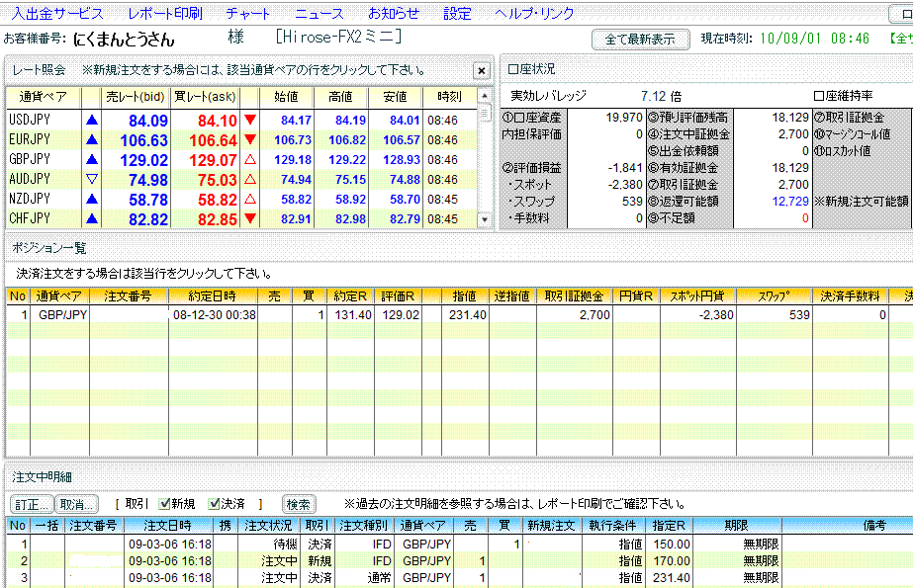Click the スポット円貨 column header
The height and width of the screenshot is (588, 914).
tap(697, 296)
